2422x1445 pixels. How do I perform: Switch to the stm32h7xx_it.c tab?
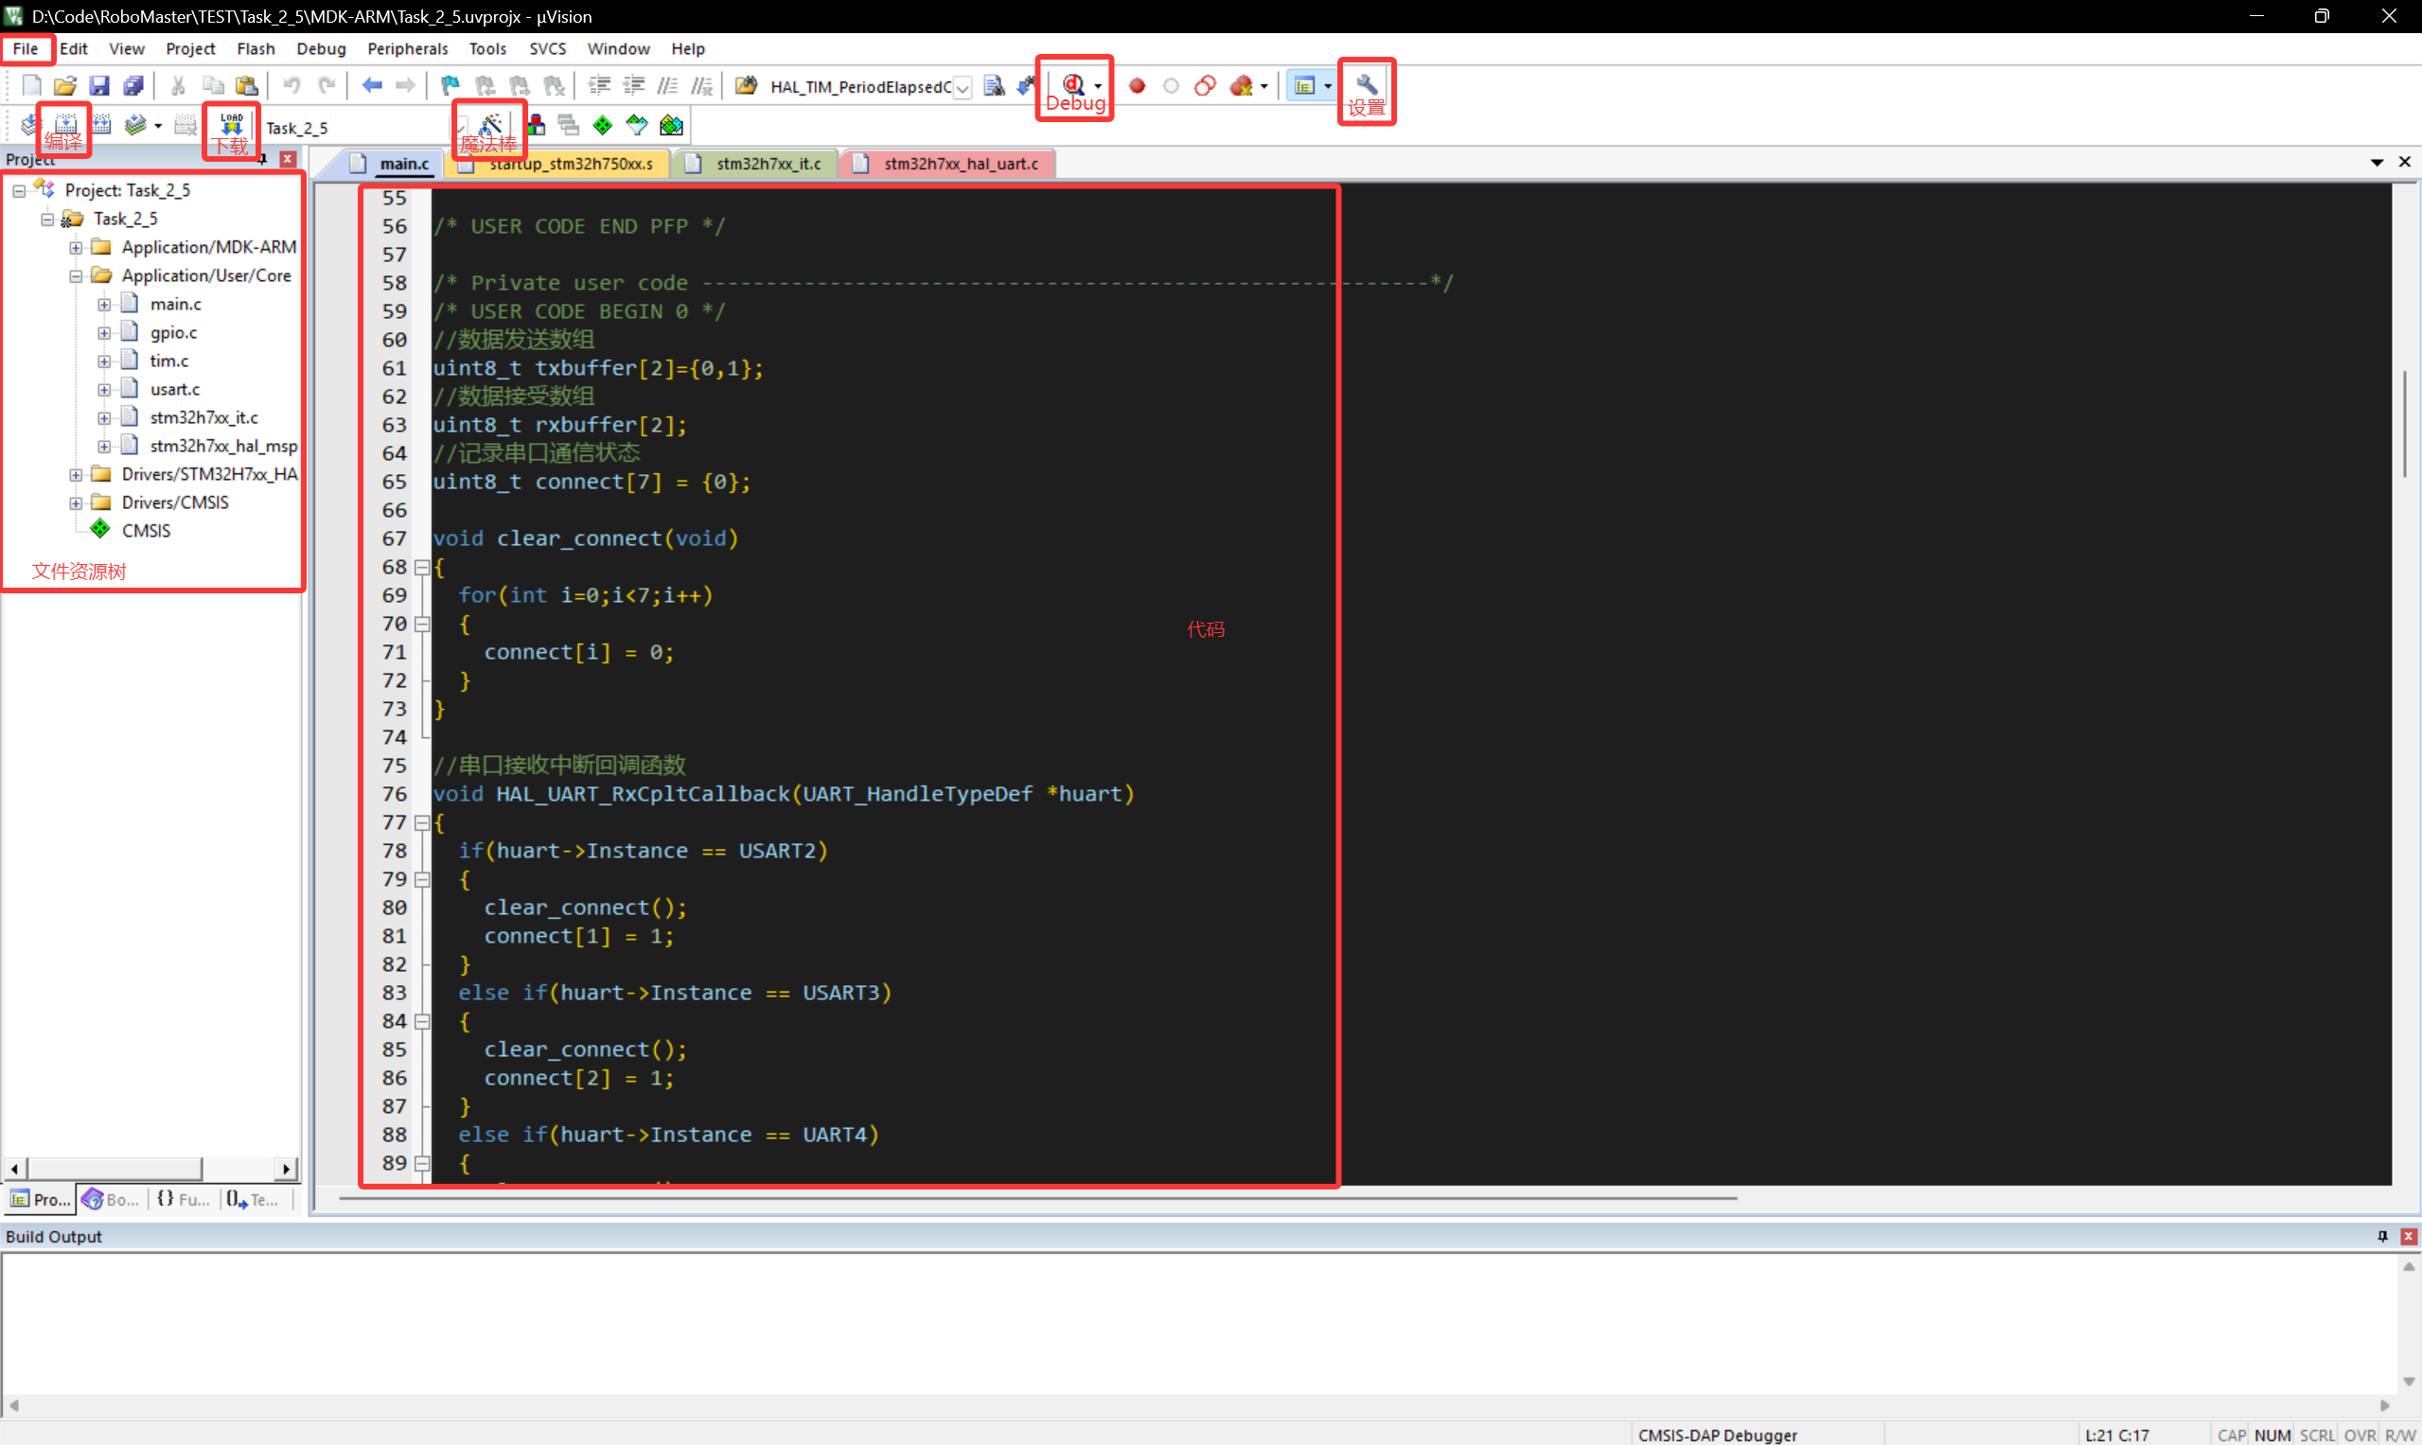(x=768, y=164)
